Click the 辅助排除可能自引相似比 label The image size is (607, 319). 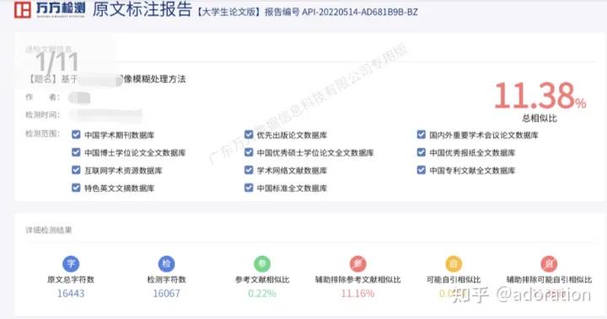click(x=549, y=279)
